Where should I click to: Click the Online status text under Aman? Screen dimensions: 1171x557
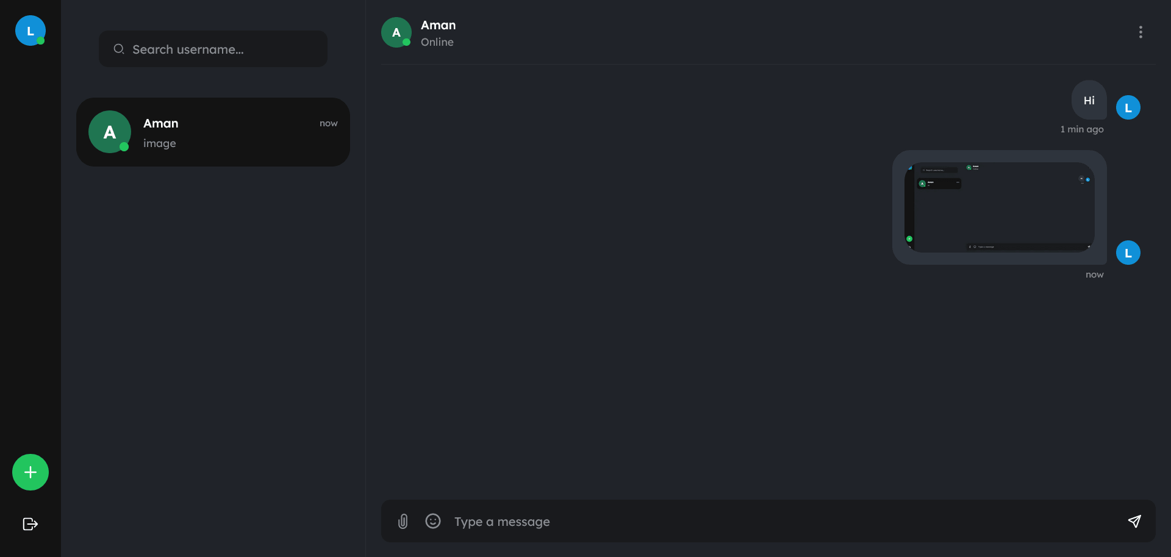437,42
